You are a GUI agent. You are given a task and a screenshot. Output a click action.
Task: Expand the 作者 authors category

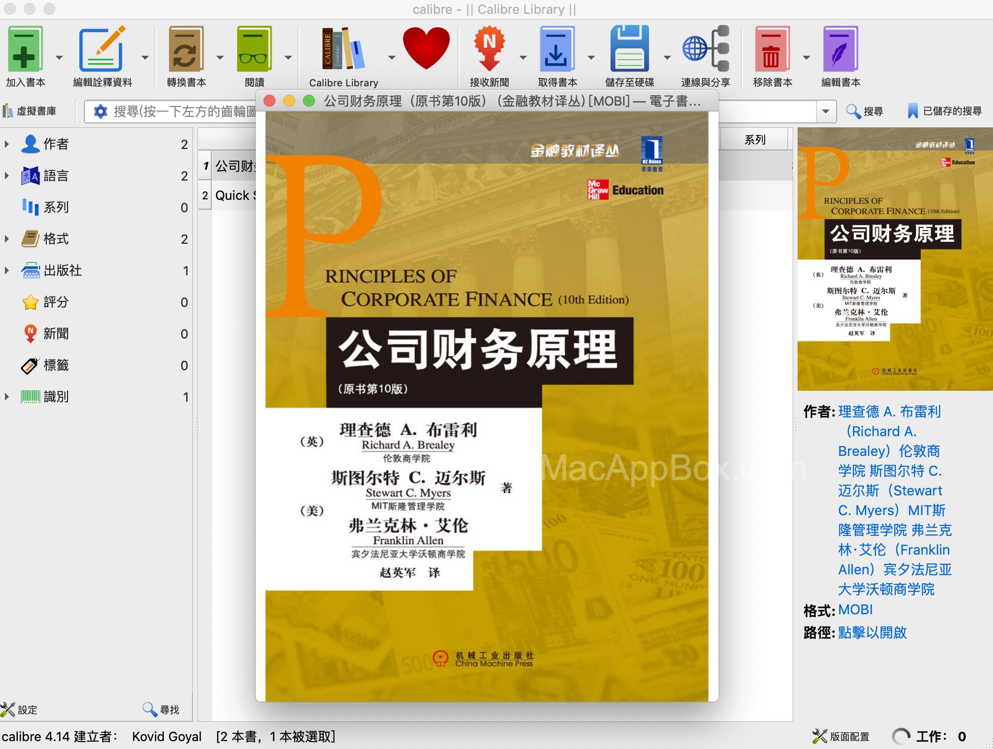point(7,144)
